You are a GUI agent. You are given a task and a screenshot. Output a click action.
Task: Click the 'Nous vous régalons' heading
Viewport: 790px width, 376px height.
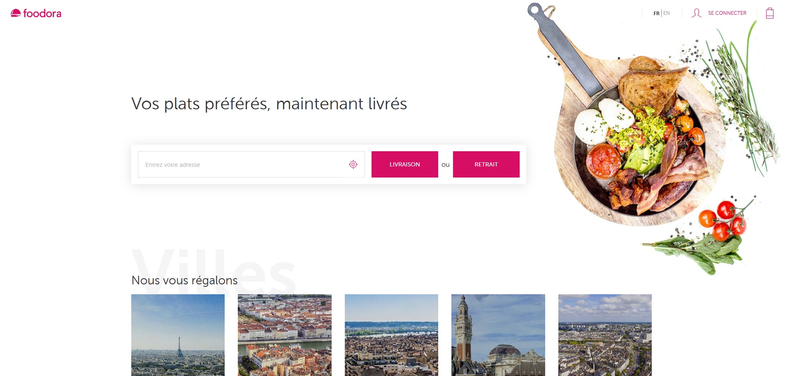pyautogui.click(x=184, y=280)
